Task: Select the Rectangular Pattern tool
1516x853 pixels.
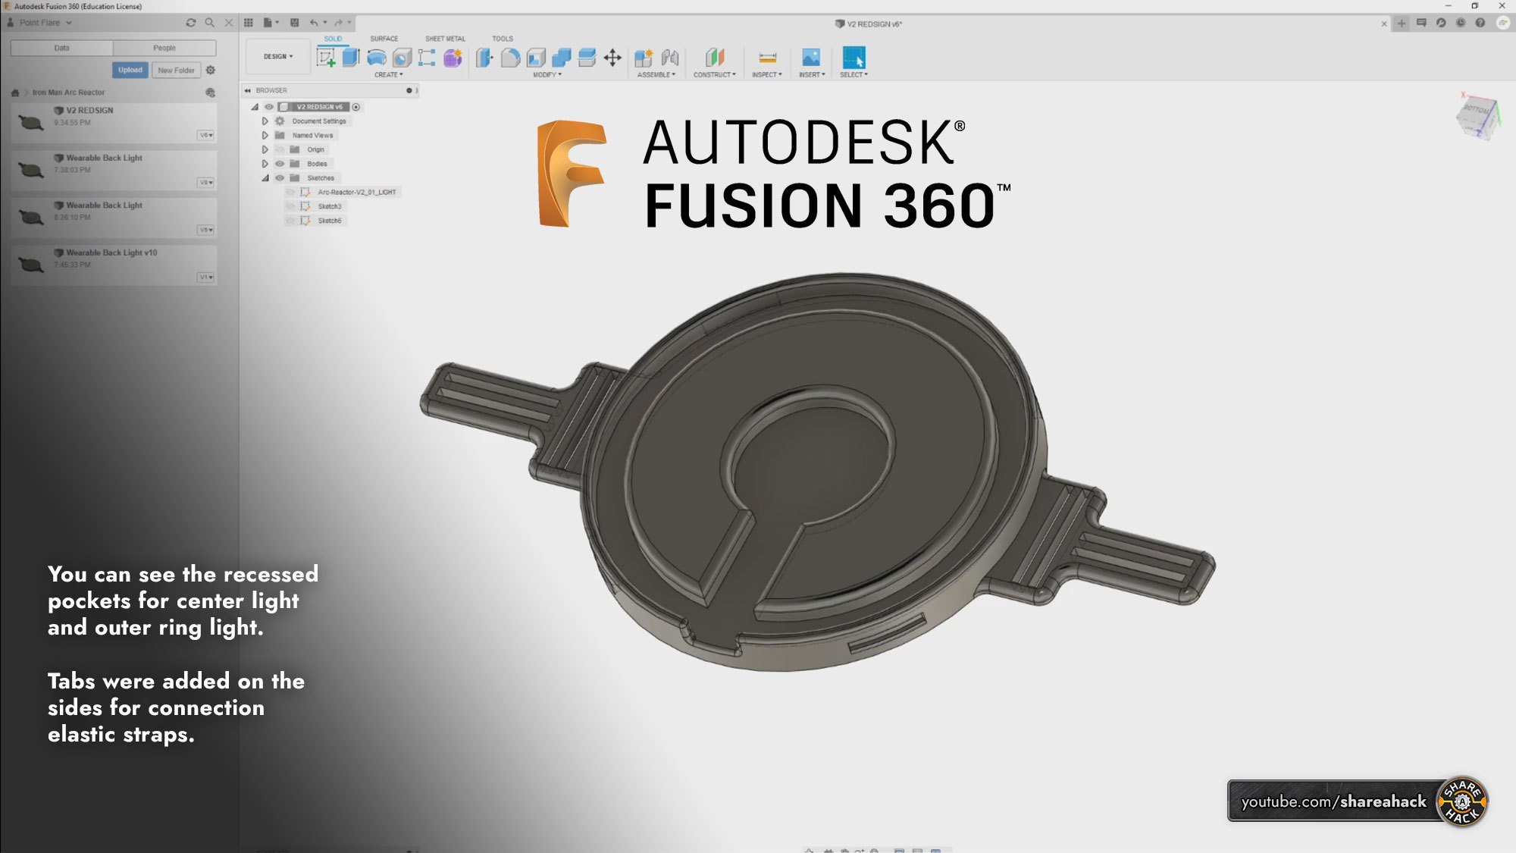Action: [x=427, y=58]
